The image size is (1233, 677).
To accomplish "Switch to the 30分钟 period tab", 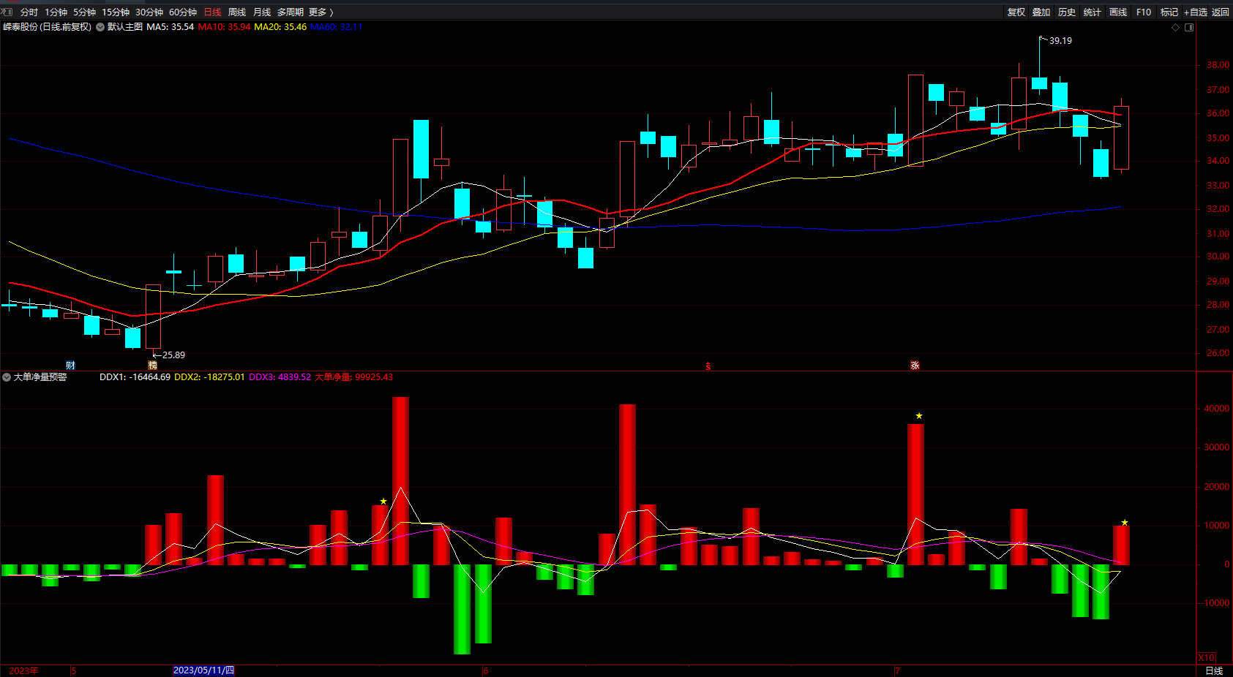I will tap(149, 12).
